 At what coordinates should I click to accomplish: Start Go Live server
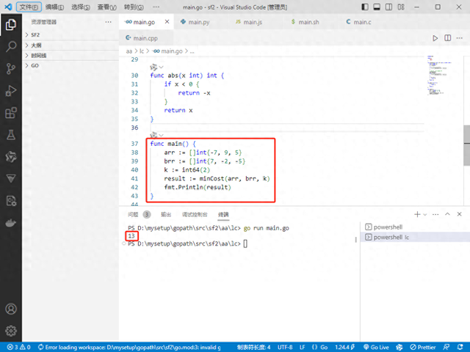click(376, 347)
